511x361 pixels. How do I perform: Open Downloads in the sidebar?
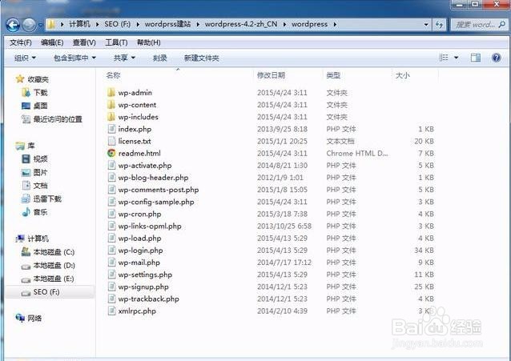click(35, 93)
